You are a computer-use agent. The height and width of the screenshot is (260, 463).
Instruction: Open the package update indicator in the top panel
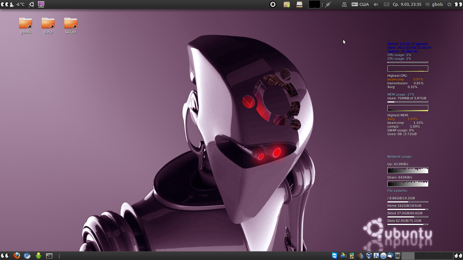(x=287, y=4)
